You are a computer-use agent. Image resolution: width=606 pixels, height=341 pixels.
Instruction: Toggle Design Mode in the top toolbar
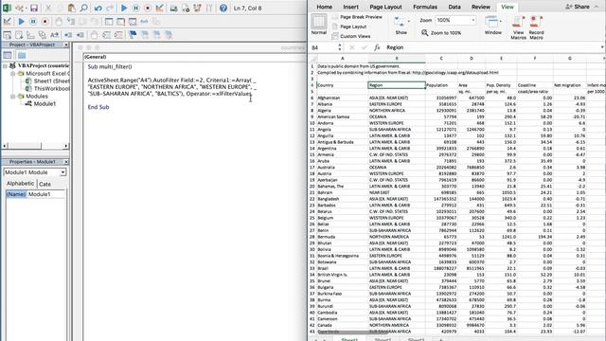[x=159, y=8]
